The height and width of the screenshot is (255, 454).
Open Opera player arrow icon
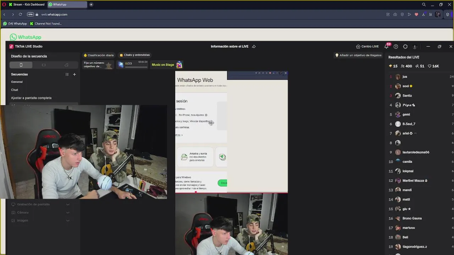pos(409,15)
